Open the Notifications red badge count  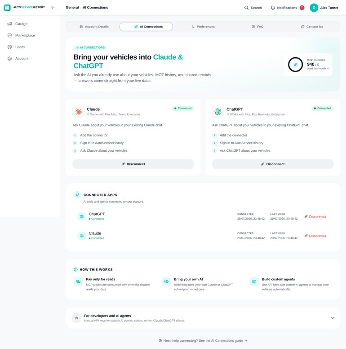(x=302, y=8)
